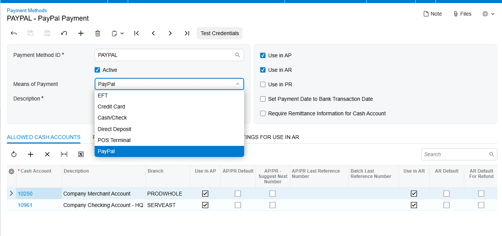Toggle AP/PR Suggest Next Number for 10961
Screen dimensions: 502x236
tap(272, 205)
